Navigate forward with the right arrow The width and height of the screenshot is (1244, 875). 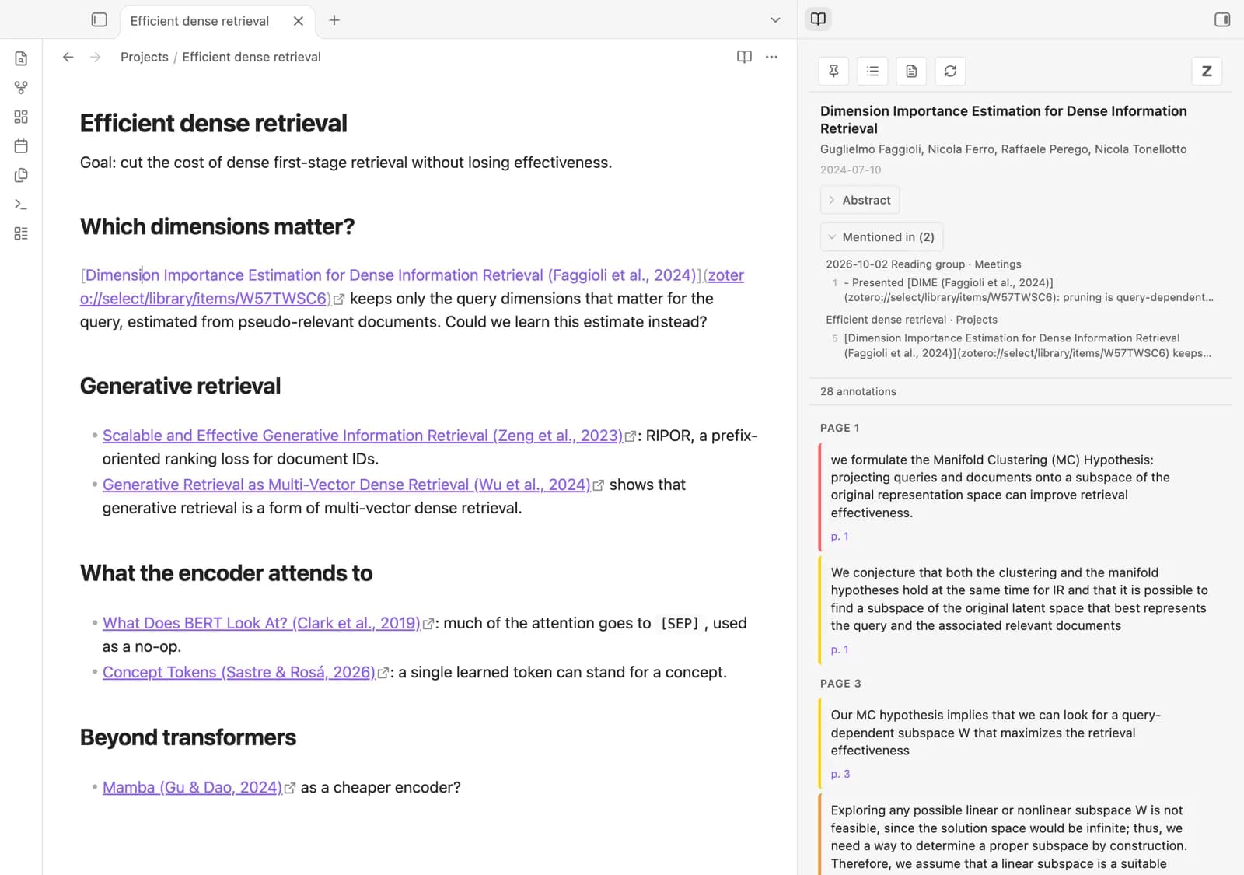pos(95,57)
